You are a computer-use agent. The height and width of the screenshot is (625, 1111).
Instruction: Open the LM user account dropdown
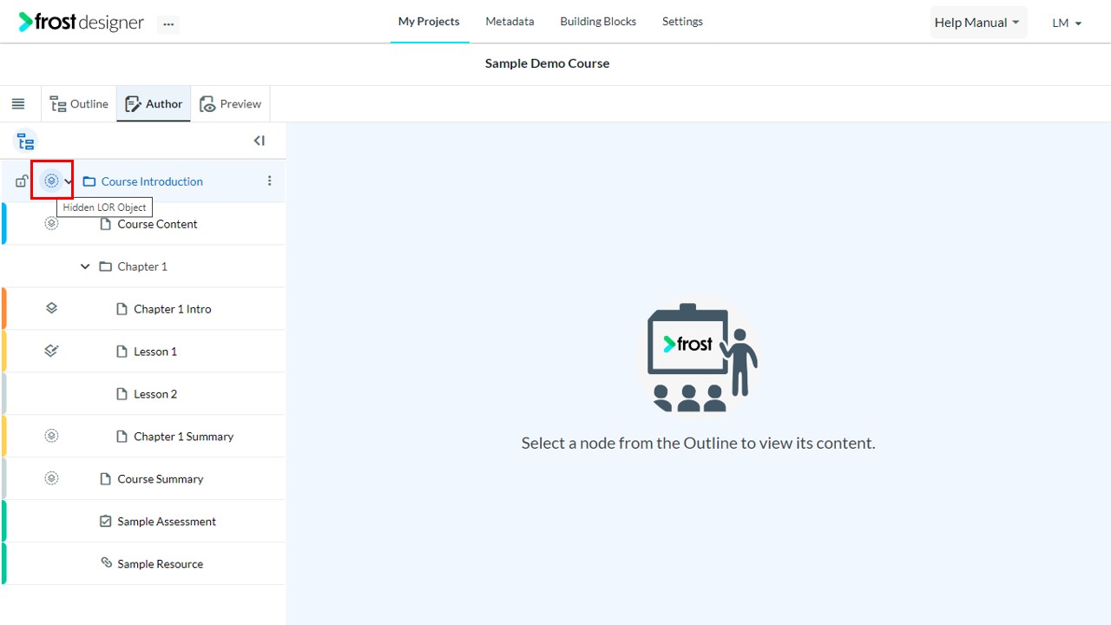click(x=1067, y=23)
